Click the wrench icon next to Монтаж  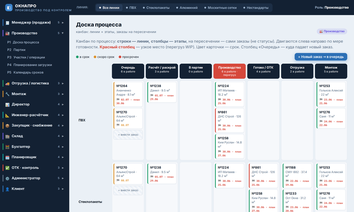7,94
